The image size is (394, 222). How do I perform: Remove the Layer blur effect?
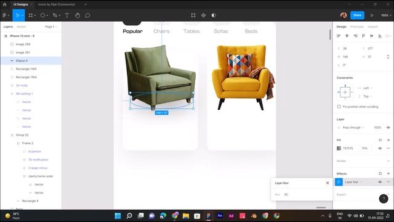388,182
